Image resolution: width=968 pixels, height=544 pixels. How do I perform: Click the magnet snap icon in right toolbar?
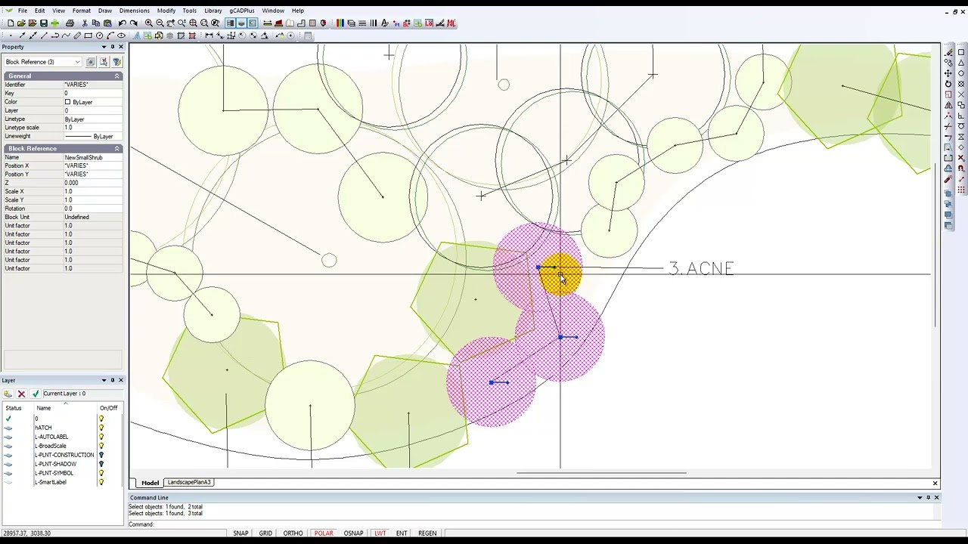(961, 168)
